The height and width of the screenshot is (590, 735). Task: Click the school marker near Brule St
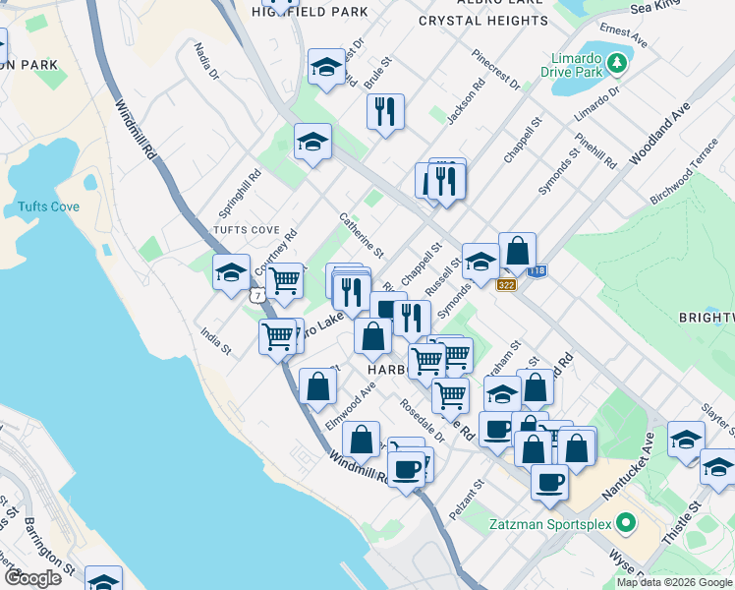coord(326,69)
